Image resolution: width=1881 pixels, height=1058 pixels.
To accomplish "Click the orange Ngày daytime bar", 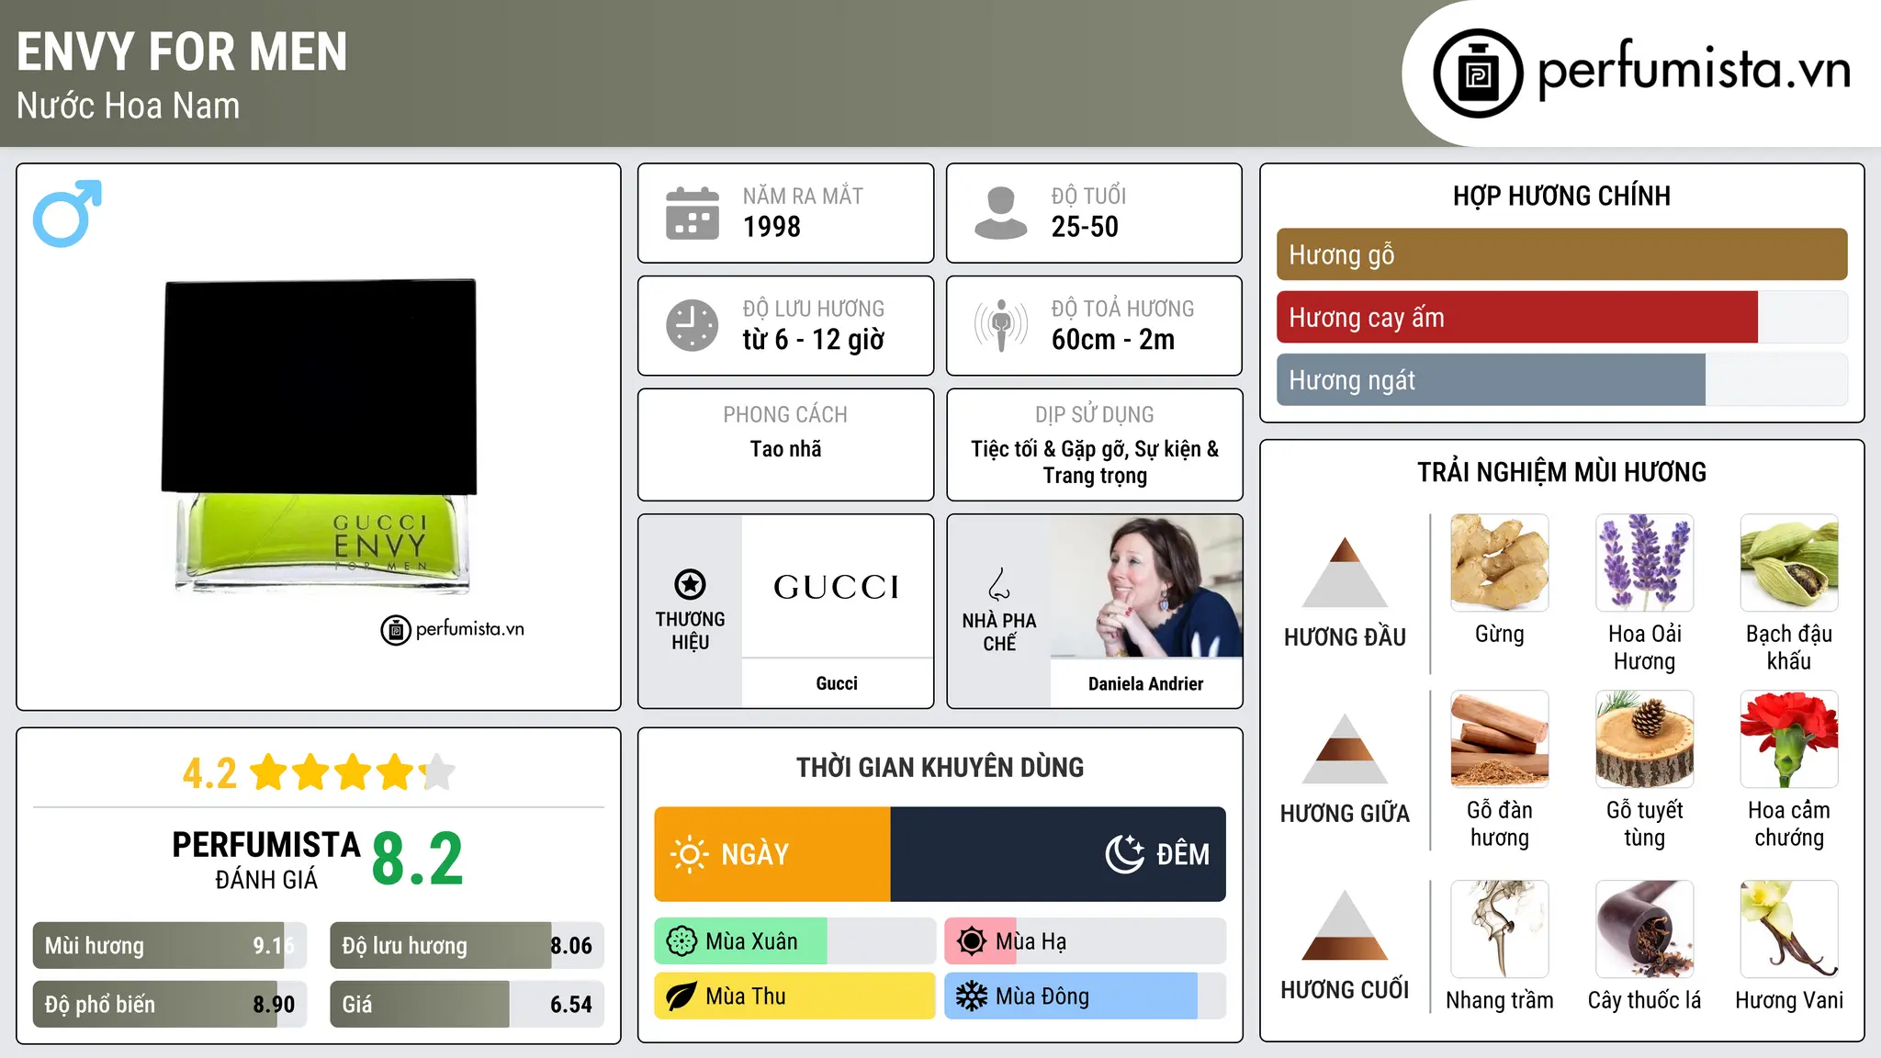I will [x=772, y=854].
